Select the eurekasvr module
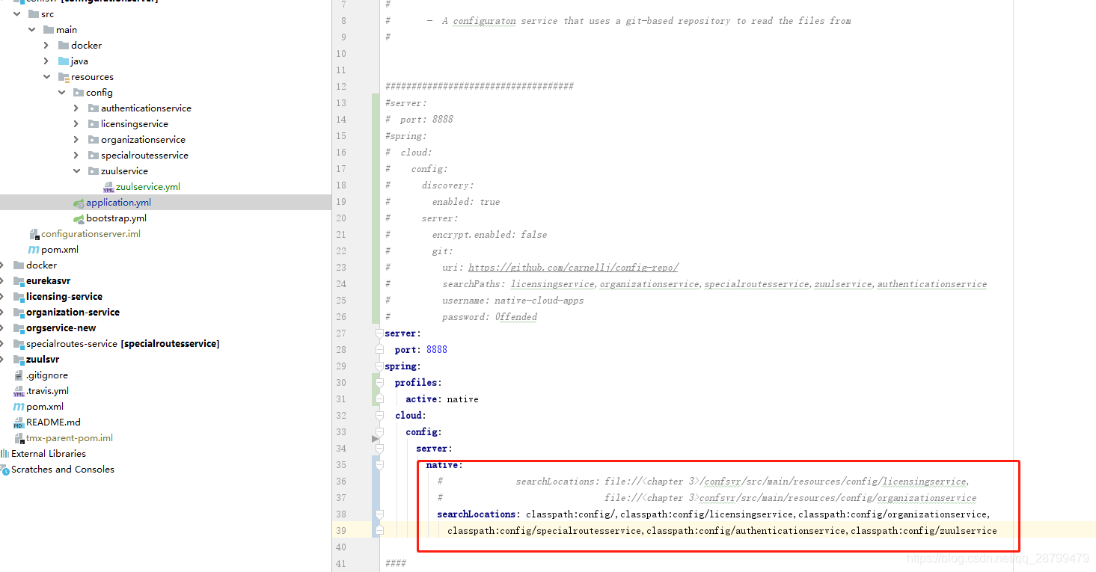Image resolution: width=1096 pixels, height=572 pixels. (49, 281)
